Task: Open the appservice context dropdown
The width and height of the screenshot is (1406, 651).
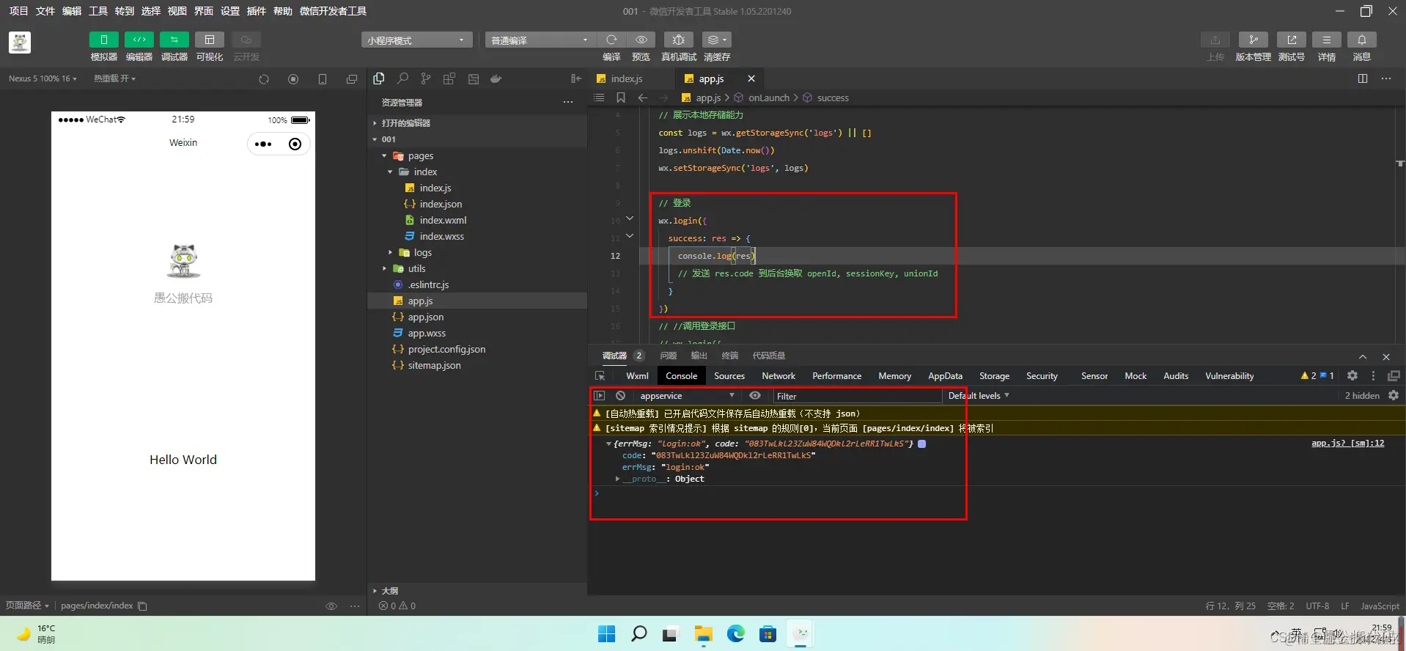Action: coord(687,396)
